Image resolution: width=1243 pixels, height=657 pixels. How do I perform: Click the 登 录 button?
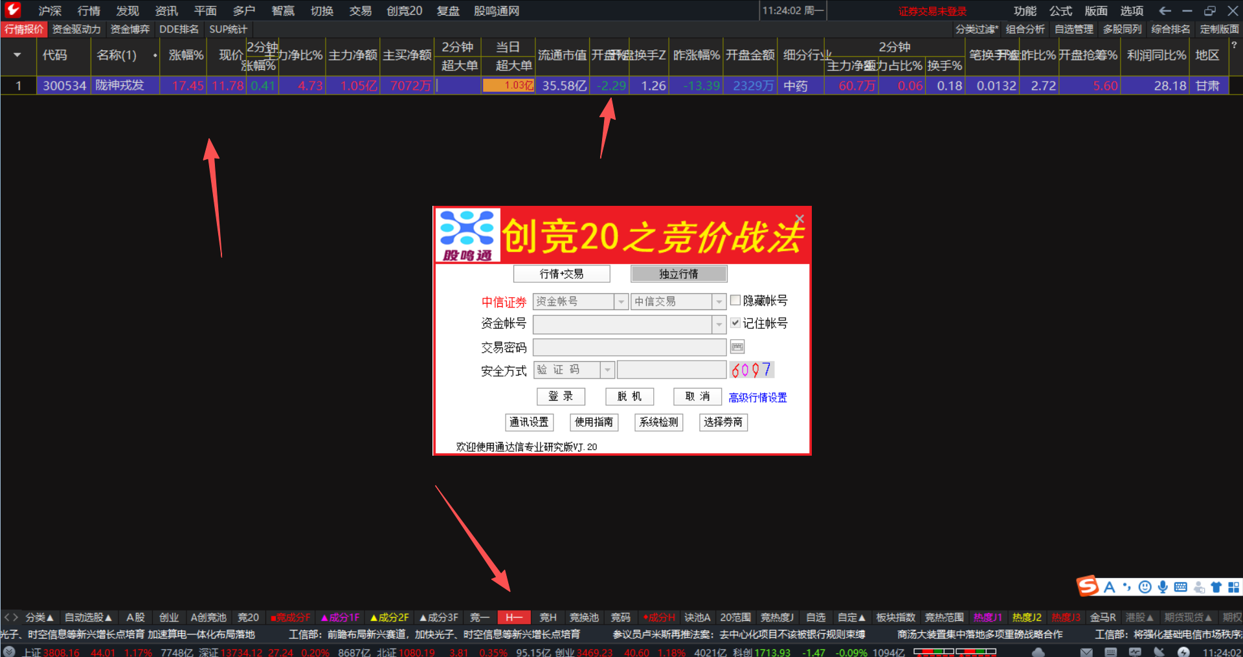(561, 396)
